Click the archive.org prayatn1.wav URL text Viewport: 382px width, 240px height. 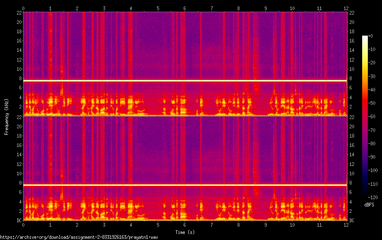pos(79,237)
